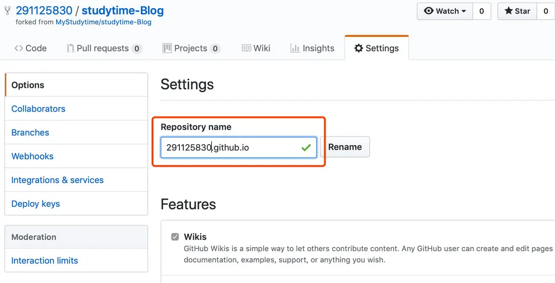The height and width of the screenshot is (283, 555).
Task: Click the Projects board icon
Action: [x=167, y=48]
